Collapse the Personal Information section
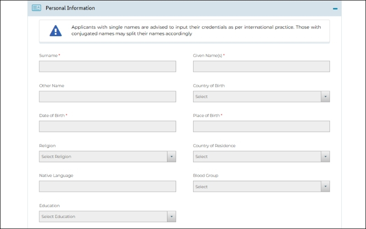366x229 pixels. coord(335,8)
